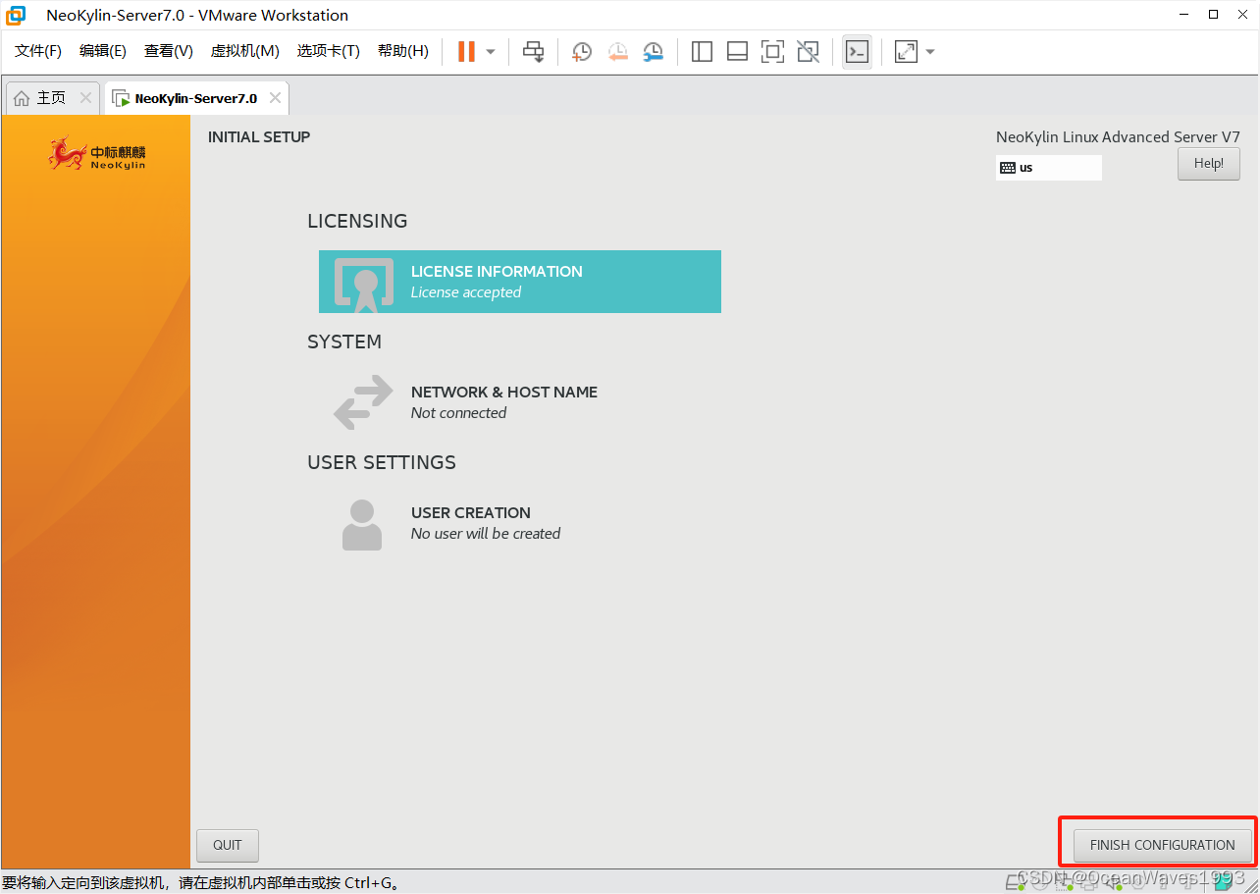
Task: Close the NeoKylin-Server7.0 tab
Action: [x=275, y=98]
